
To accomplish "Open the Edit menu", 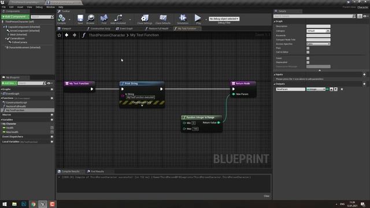I will coord(12,7).
